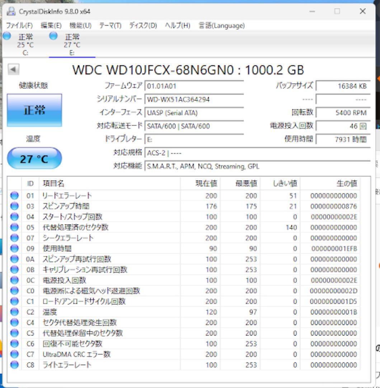The width and height of the screenshot is (380, 388).
Task: Open the 言語(Language) menu
Action: [x=222, y=26]
